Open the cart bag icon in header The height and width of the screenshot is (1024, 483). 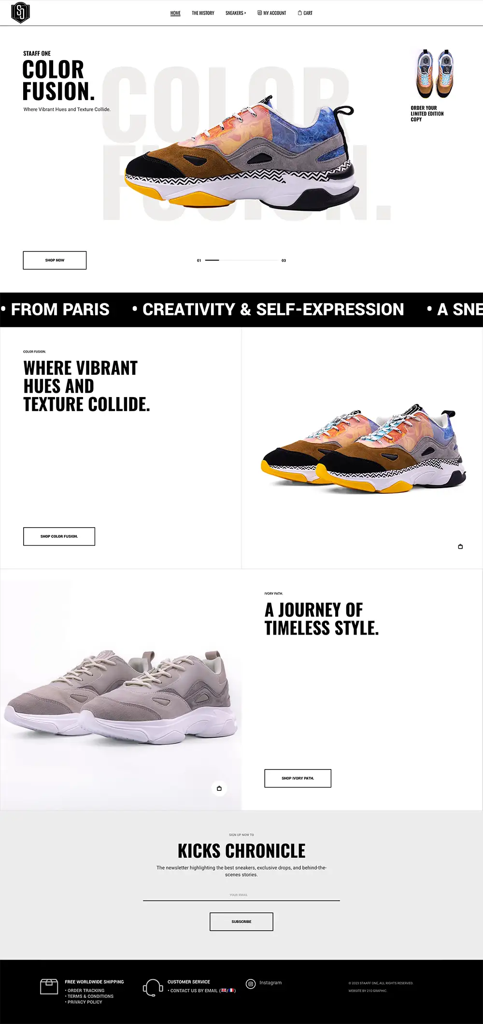point(299,13)
